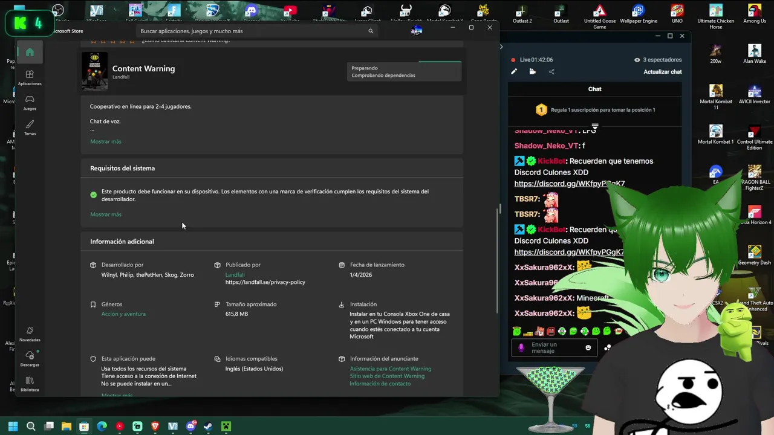Click the 1/4/2026 release date text
Screen dimensions: 774x435
tap(360, 275)
